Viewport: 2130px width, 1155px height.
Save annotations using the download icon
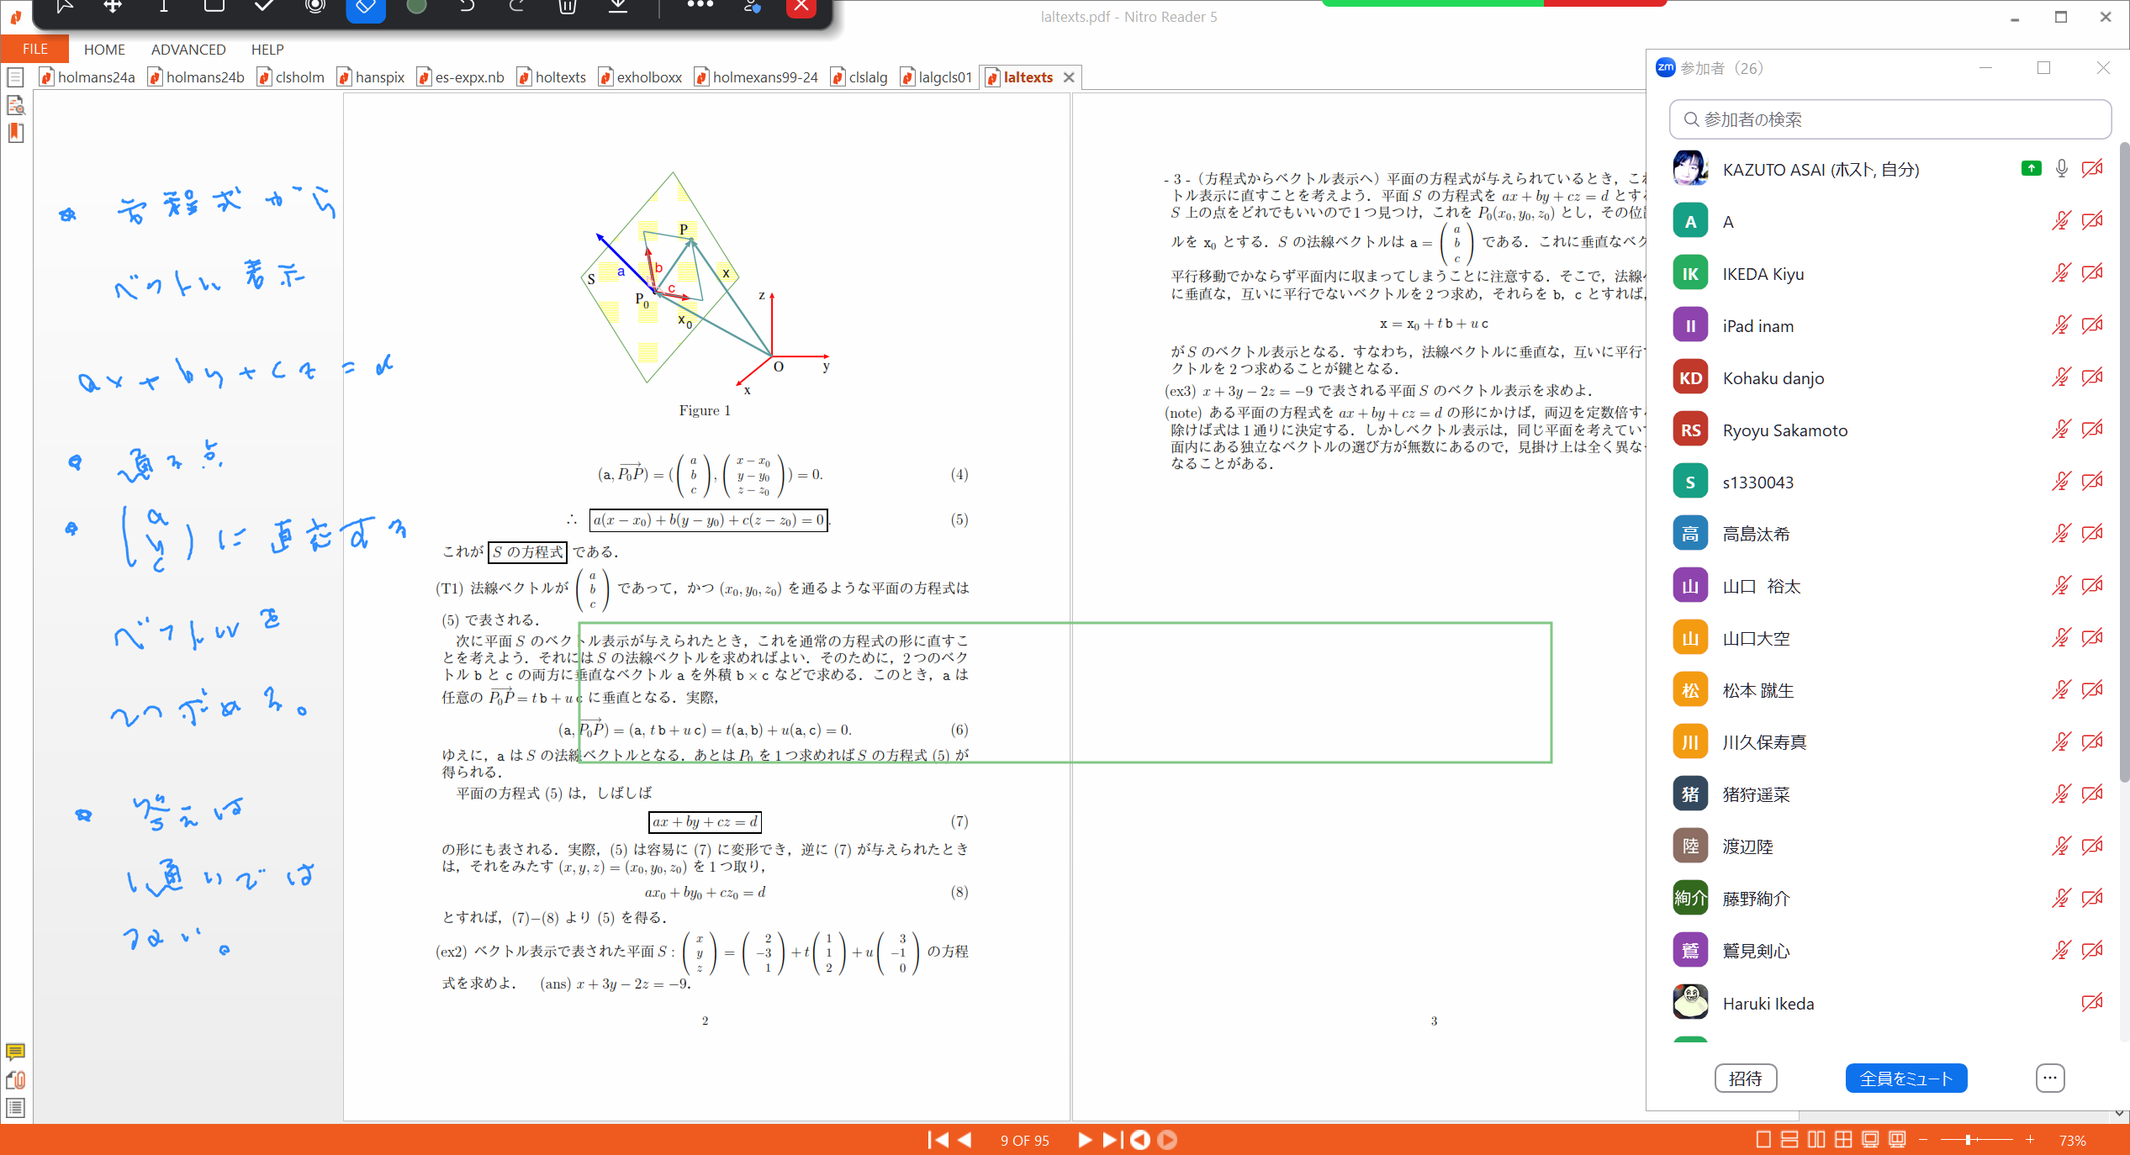tap(618, 7)
